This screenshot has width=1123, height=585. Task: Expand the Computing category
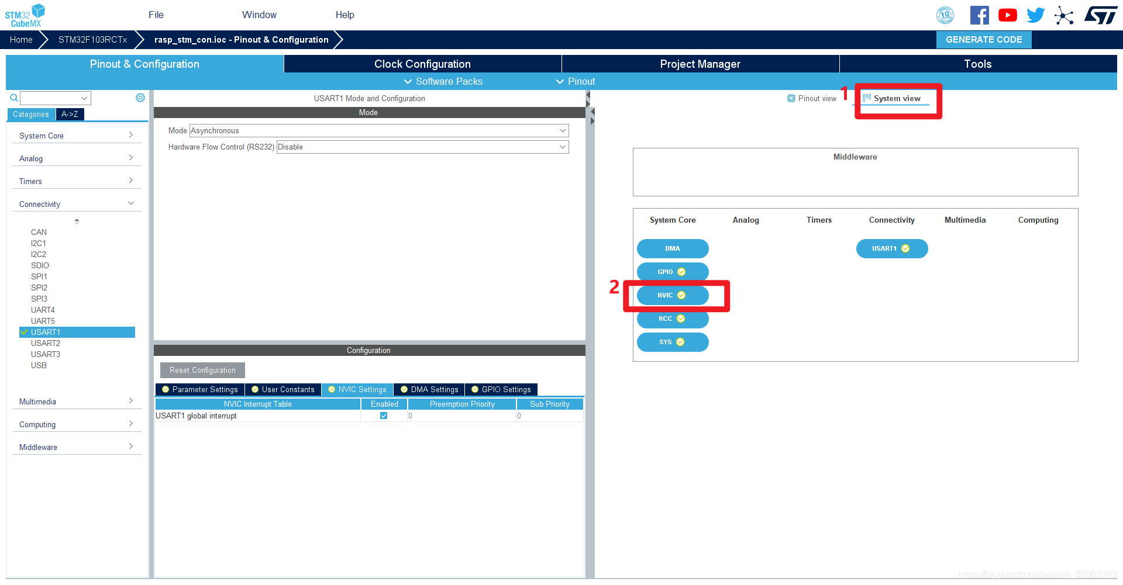(x=77, y=424)
